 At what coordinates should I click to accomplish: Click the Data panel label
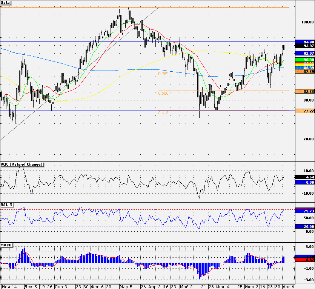click(5, 3)
